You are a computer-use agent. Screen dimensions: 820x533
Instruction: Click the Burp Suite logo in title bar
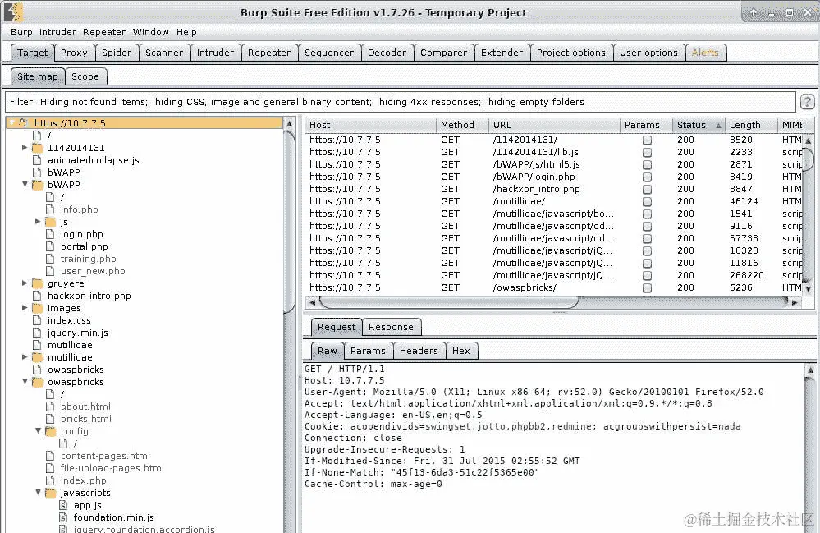[x=14, y=11]
